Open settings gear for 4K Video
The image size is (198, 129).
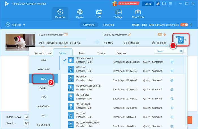[172, 71]
